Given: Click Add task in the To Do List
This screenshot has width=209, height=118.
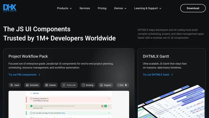Looking at the screenshot, I should click(35, 93).
